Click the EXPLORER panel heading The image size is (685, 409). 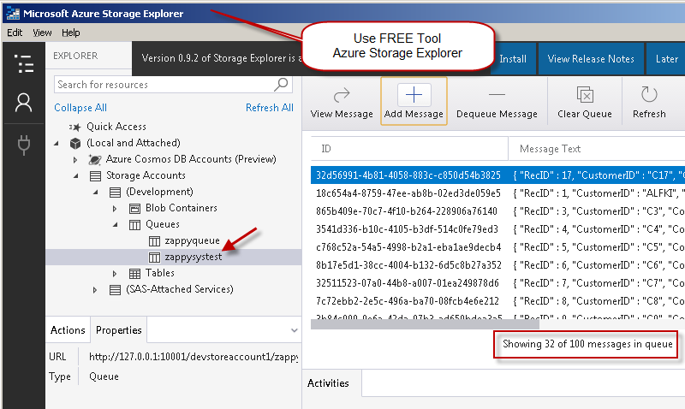[x=75, y=56]
